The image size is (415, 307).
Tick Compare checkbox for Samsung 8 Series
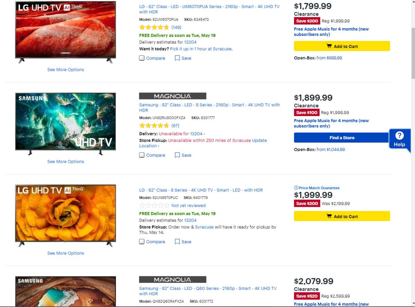tap(142, 155)
